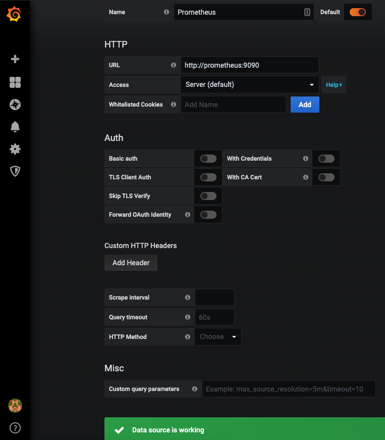Open Alerting bell icon in sidebar
This screenshot has width=385, height=440.
point(15,127)
